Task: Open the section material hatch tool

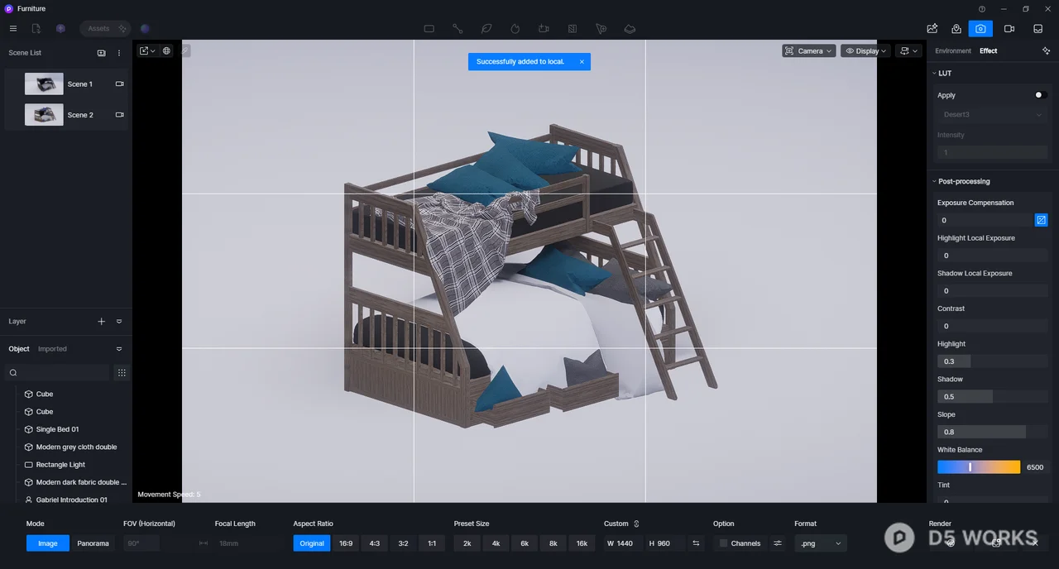Action: (573, 28)
